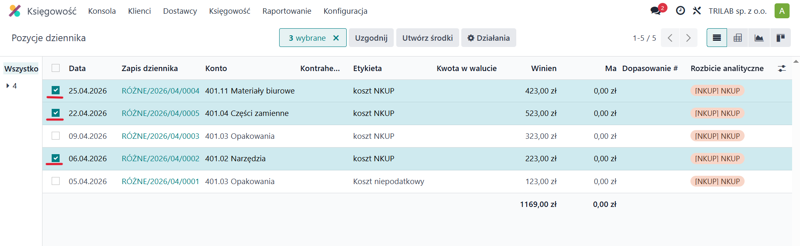The image size is (800, 246).
Task: Uncheck the 22.04.2026 row checkbox
Action: click(56, 113)
